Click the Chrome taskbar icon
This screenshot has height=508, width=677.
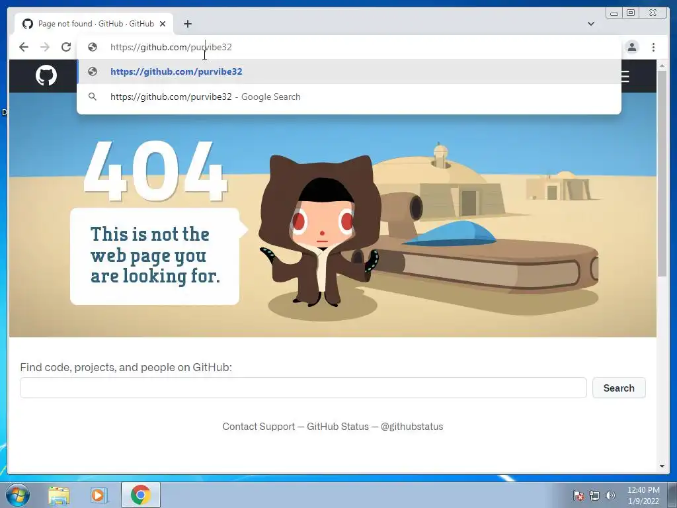pyautogui.click(x=141, y=495)
